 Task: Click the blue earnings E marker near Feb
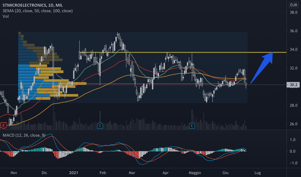pyautogui.click(x=100, y=126)
